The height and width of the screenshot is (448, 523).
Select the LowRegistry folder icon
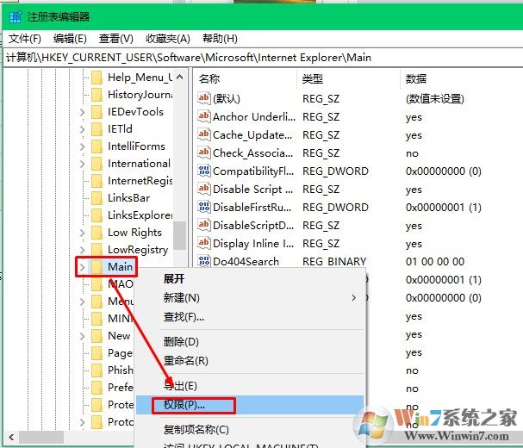tap(97, 250)
